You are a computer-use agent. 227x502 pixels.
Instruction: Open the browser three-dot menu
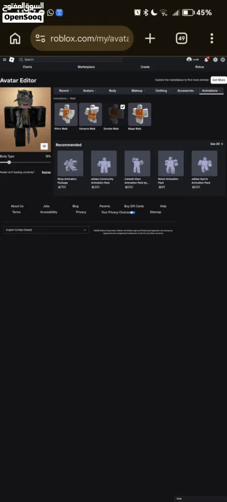click(x=212, y=39)
